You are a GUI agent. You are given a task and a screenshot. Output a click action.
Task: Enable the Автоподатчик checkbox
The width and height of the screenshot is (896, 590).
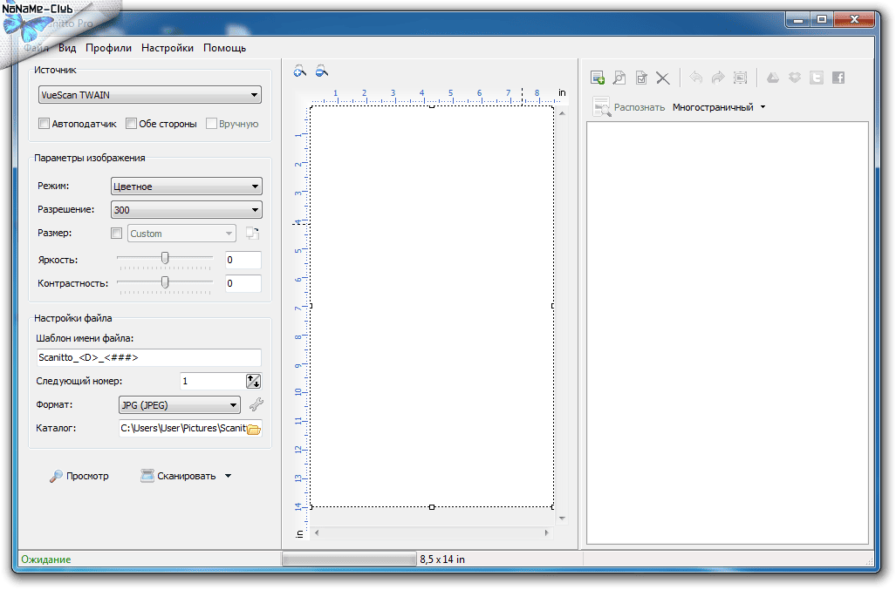tap(44, 123)
